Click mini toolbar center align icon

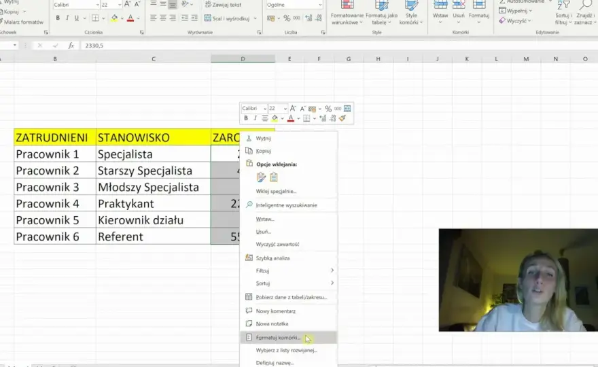pyautogui.click(x=264, y=118)
